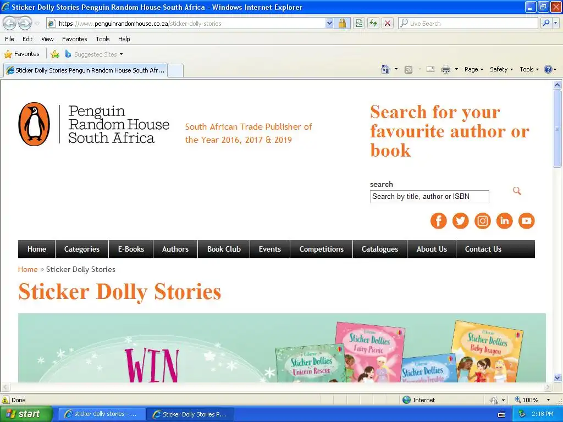Open the Print dropdown arrow

(x=456, y=69)
